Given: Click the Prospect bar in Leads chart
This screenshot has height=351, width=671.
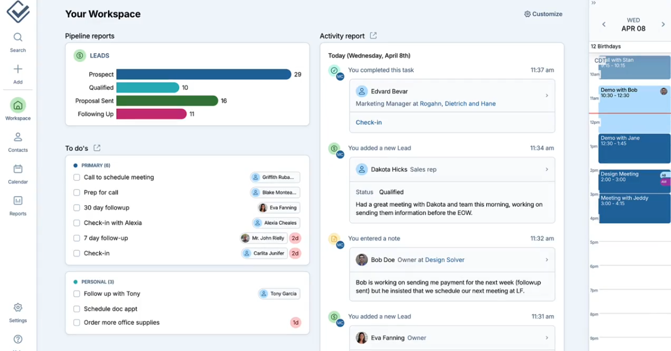Looking at the screenshot, I should pos(204,74).
